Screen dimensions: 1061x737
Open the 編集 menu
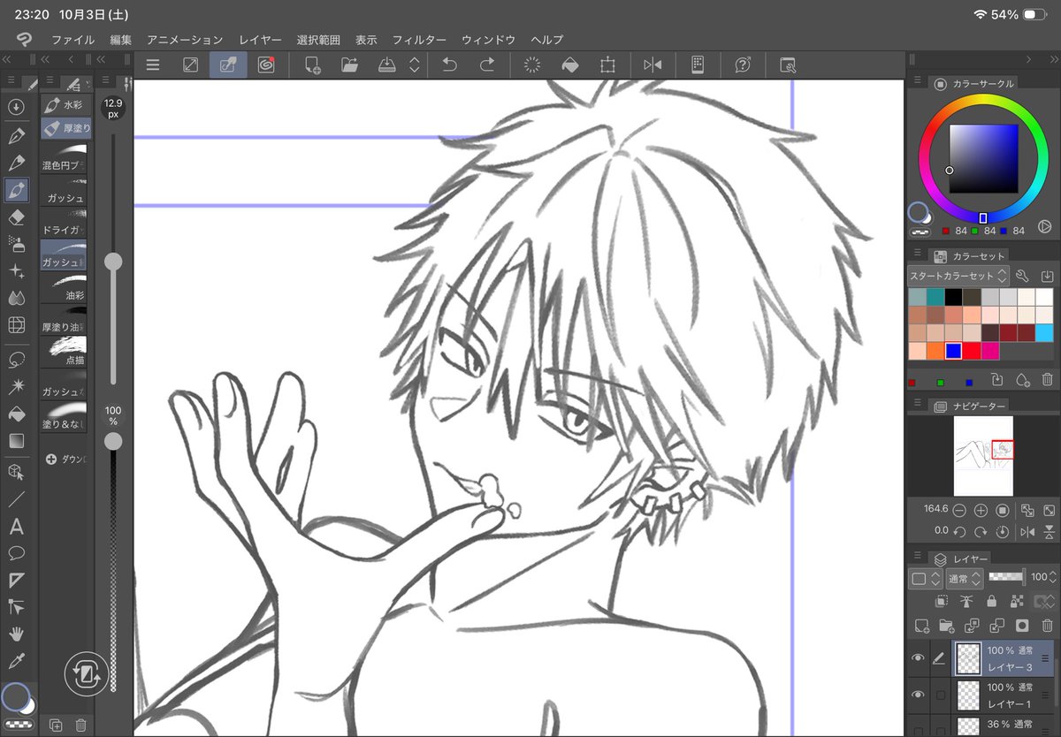coord(121,40)
